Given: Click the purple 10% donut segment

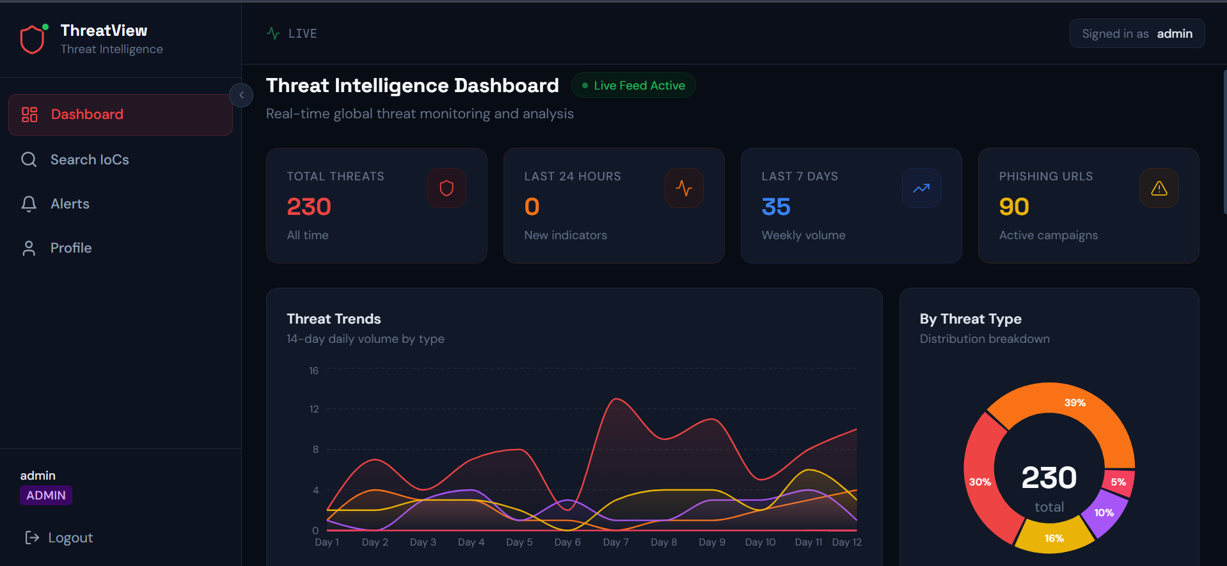Looking at the screenshot, I should (x=1104, y=513).
